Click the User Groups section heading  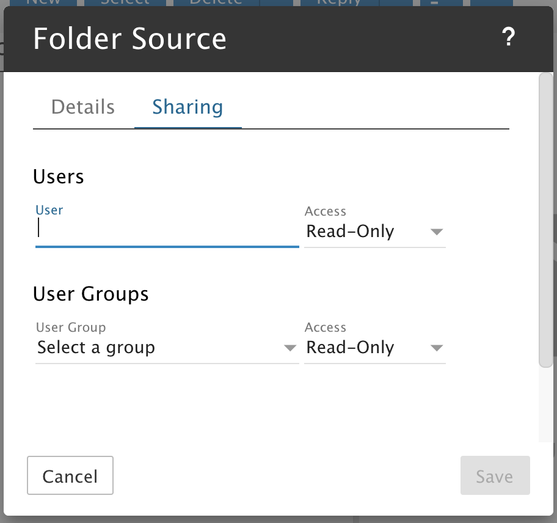pyautogui.click(x=91, y=294)
